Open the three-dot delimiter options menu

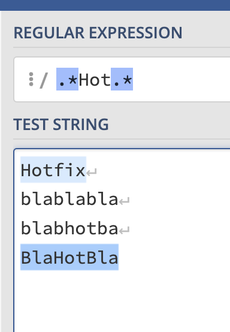tap(31, 79)
